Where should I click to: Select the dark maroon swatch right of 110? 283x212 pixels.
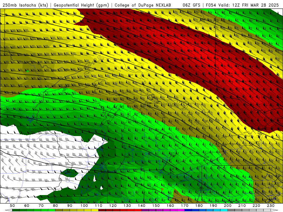102,210
